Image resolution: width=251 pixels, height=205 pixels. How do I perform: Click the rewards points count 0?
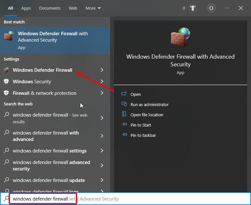coord(184,8)
